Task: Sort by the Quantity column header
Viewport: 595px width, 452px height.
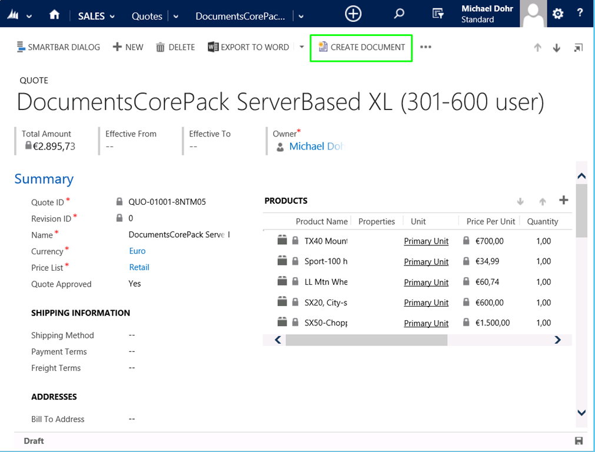Action: coord(542,221)
